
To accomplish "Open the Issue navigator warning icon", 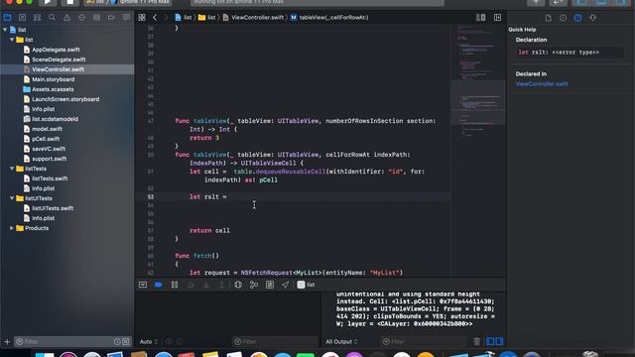I will point(66,18).
